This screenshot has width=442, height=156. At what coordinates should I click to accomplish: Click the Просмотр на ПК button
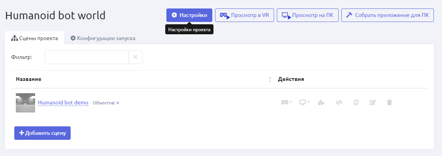308,15
